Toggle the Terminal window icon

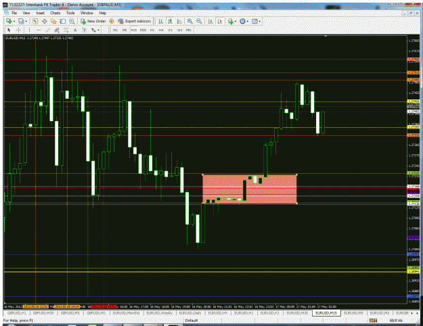click(62, 21)
